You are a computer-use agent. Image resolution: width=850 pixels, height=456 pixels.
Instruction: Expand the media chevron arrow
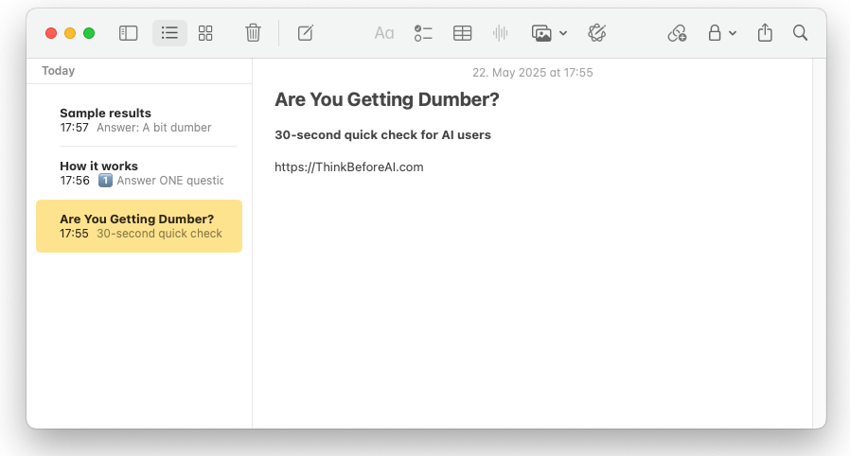[x=563, y=33]
